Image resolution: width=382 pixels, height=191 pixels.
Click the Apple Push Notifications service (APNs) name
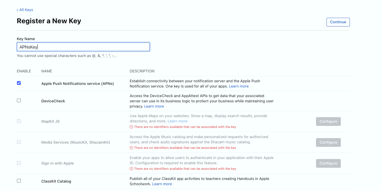click(78, 84)
